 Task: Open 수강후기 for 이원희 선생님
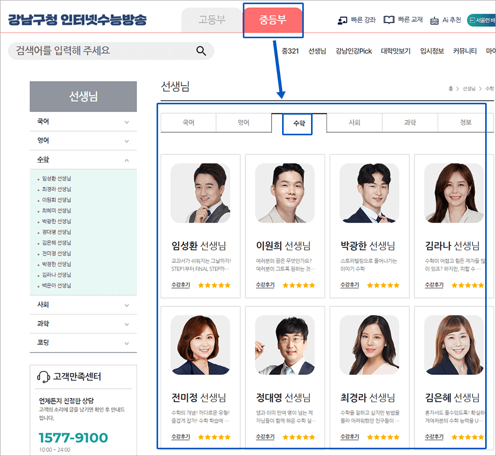pos(265,285)
